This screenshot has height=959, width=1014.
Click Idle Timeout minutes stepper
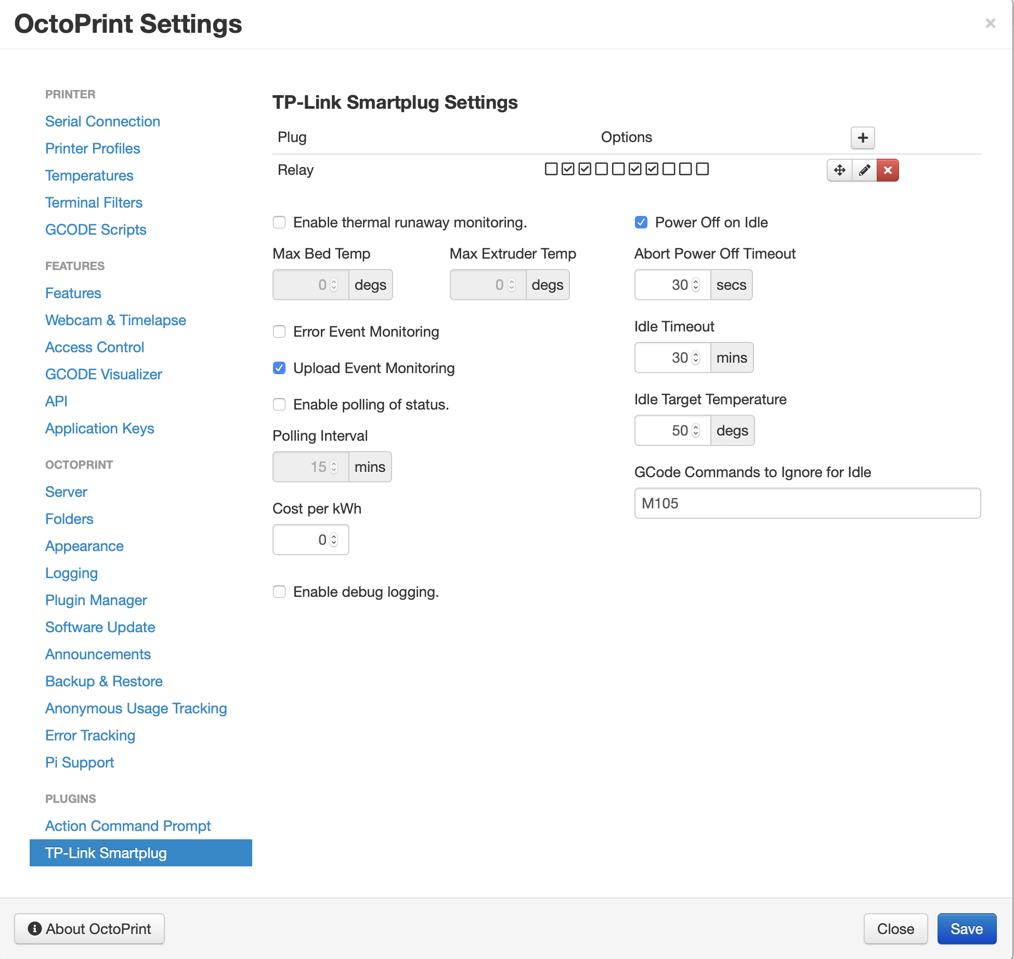pyautogui.click(x=696, y=358)
